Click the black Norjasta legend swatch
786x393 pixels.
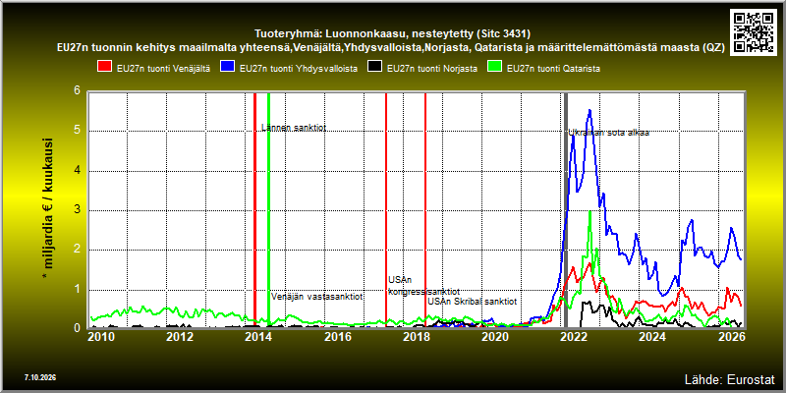[375, 69]
